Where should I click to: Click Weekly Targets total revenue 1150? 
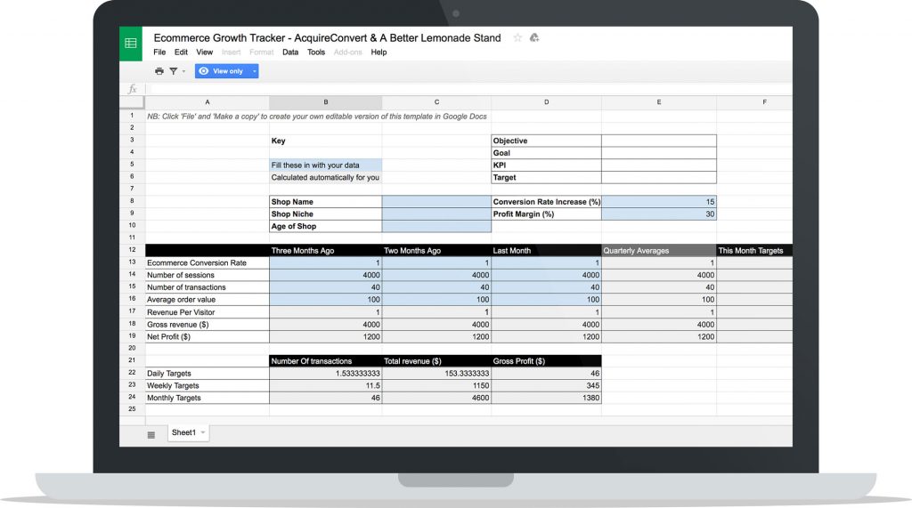(436, 385)
